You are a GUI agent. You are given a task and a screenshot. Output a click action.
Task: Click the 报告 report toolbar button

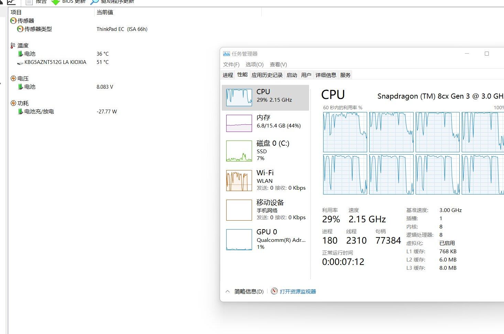click(36, 2)
